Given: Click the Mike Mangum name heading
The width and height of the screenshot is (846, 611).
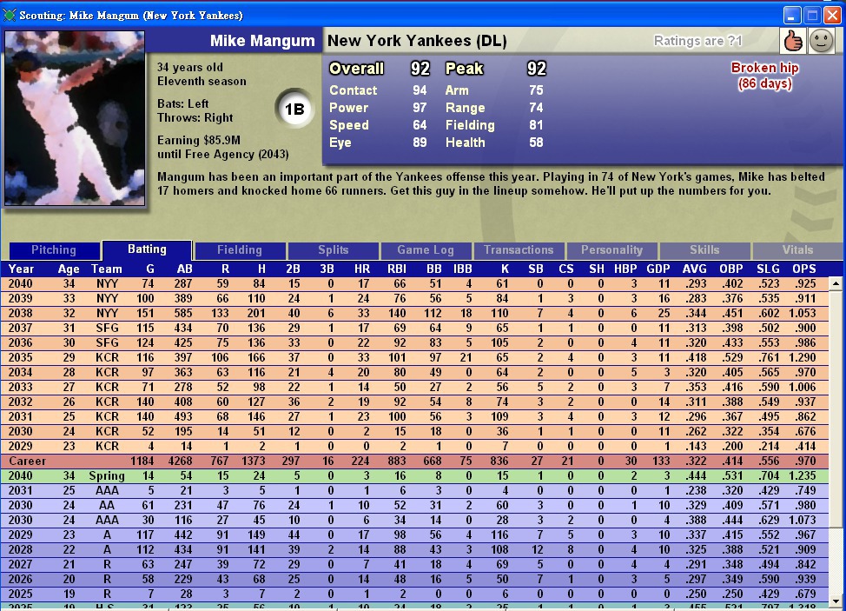Looking at the screenshot, I should pyautogui.click(x=262, y=41).
